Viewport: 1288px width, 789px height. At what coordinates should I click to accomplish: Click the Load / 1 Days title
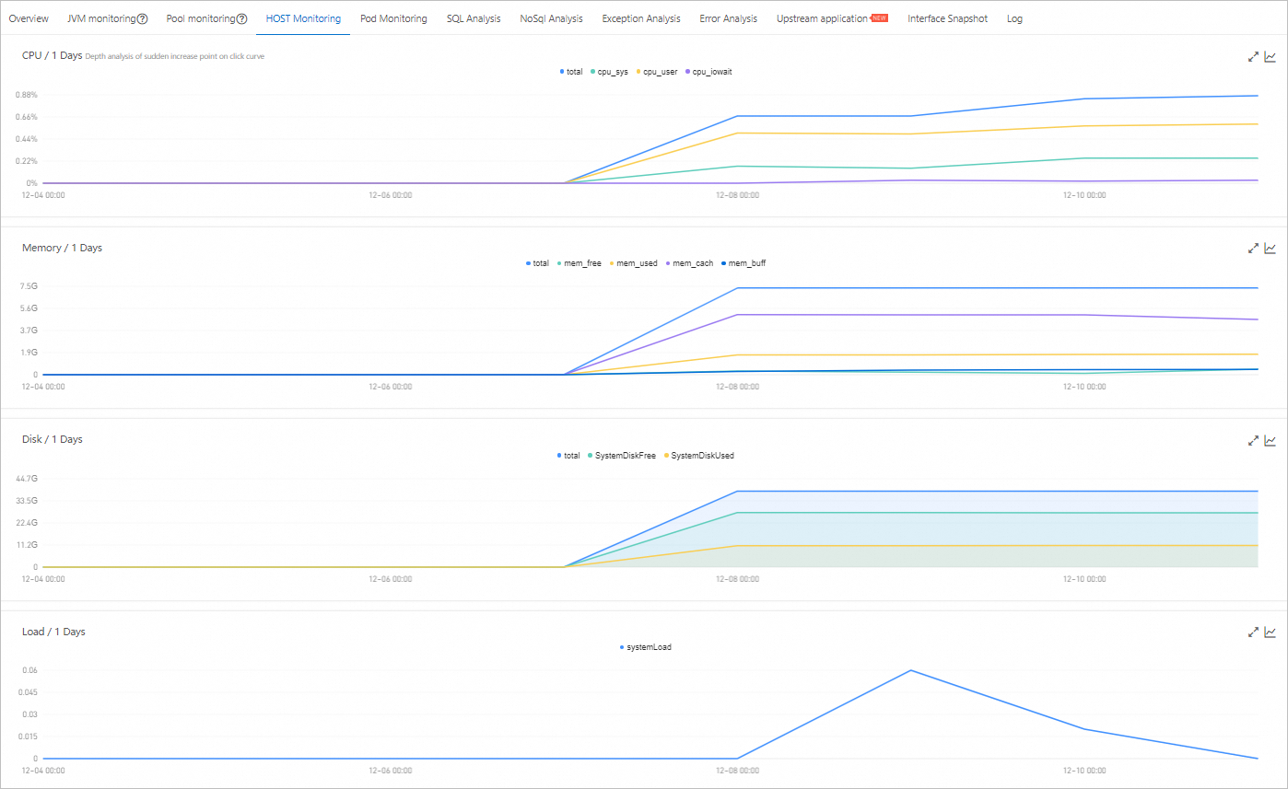(53, 632)
